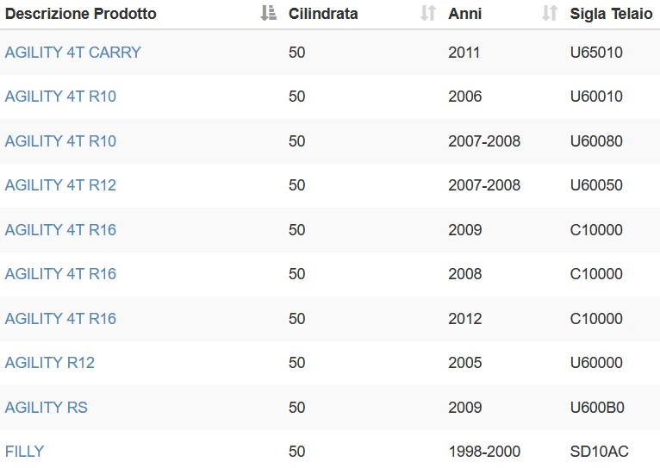This screenshot has height=468, width=660.
Task: Click the Anni column sort arrows icon
Action: [x=550, y=14]
